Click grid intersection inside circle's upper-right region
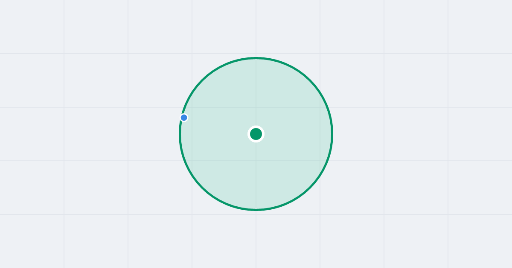This screenshot has width=512, height=268. pyautogui.click(x=320, y=107)
